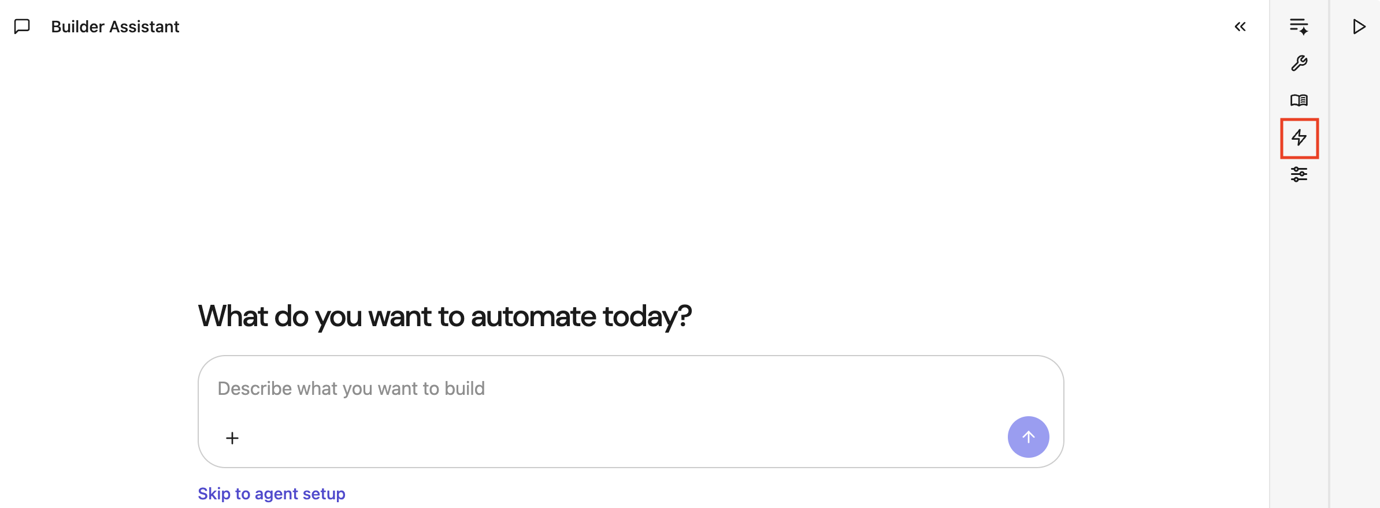The height and width of the screenshot is (508, 1380).
Task: Open the instructions icon with sparkle
Action: tap(1299, 27)
